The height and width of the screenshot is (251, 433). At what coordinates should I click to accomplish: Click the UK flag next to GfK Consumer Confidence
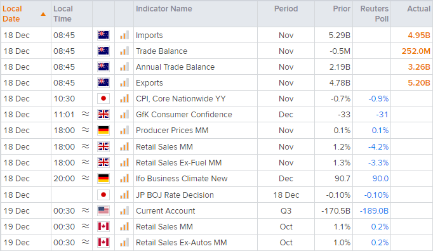pyautogui.click(x=103, y=114)
